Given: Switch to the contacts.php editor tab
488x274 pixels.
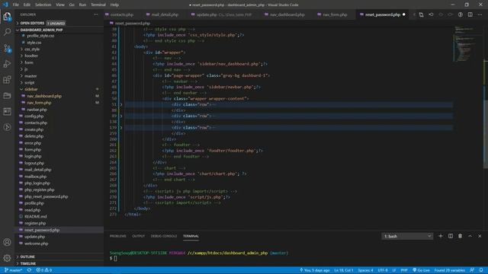Looking at the screenshot, I should pos(122,14).
